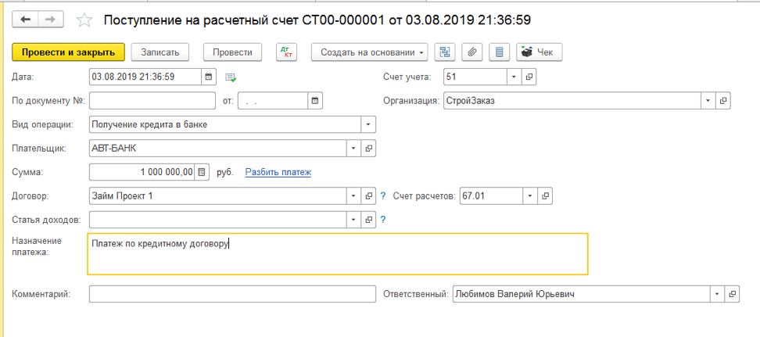Click the Провести button
The height and width of the screenshot is (337, 760).
pyautogui.click(x=232, y=52)
